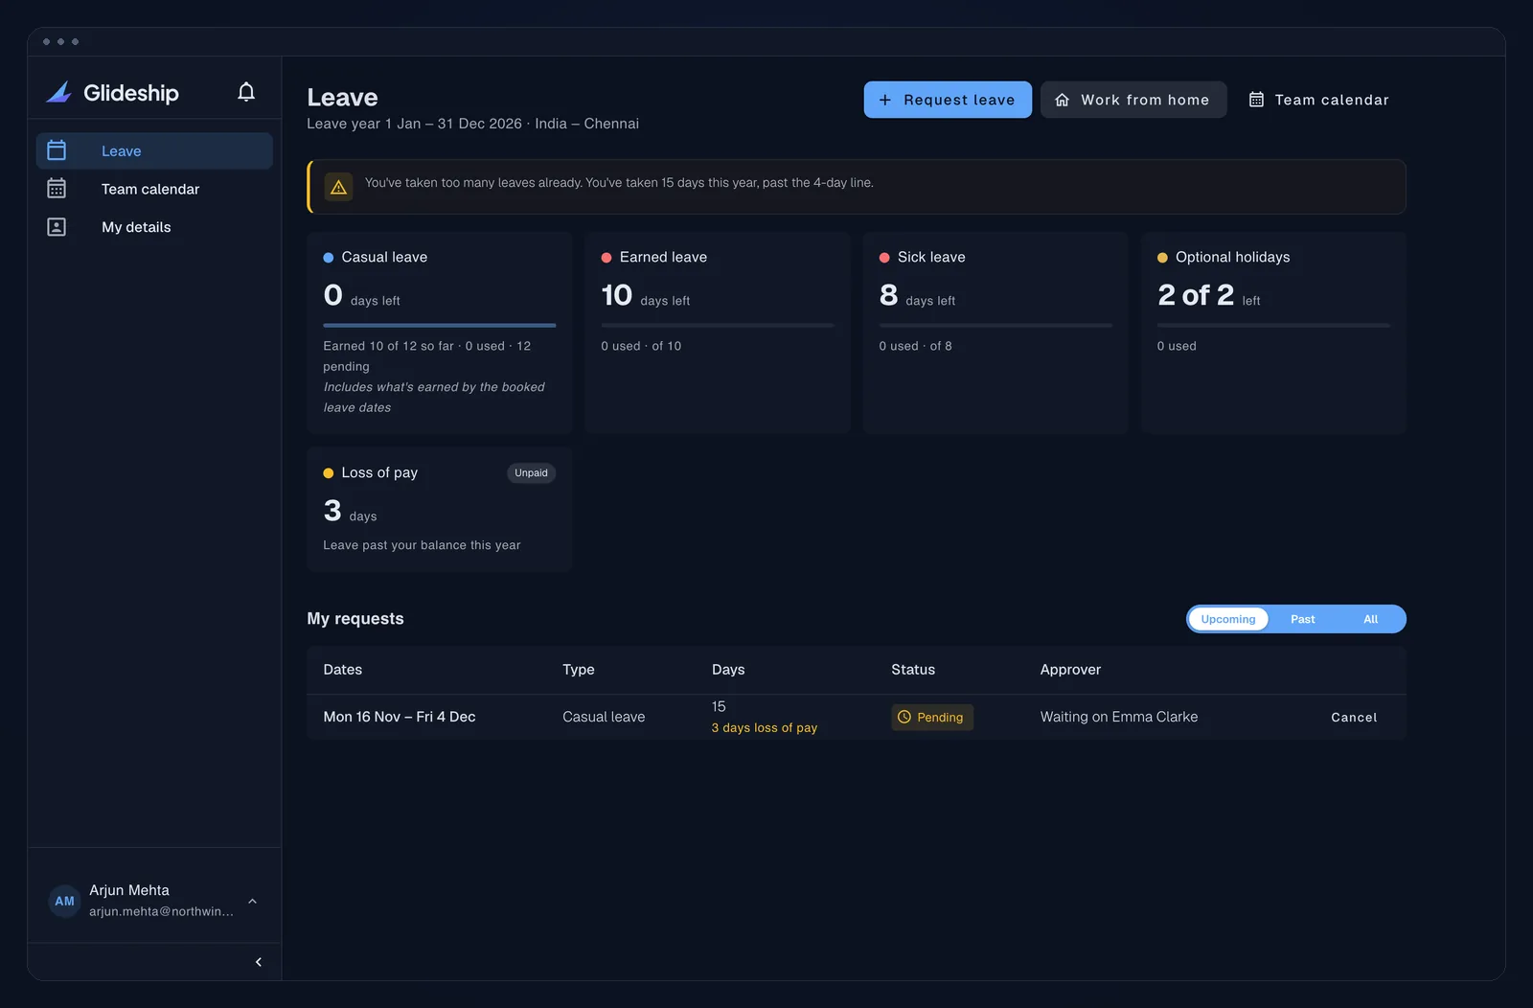The height and width of the screenshot is (1008, 1533).
Task: Click the Loss of pay yellow dot
Action: [x=329, y=473]
